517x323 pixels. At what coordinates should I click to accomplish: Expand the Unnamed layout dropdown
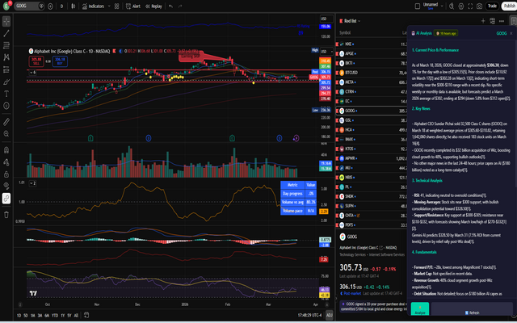tap(442, 6)
